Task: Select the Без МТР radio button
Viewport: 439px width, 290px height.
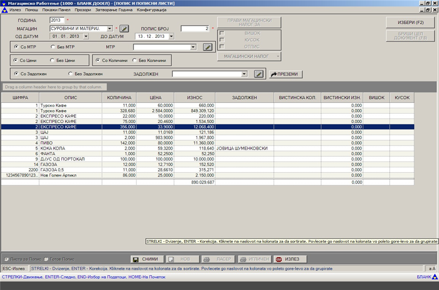Action: (53, 47)
